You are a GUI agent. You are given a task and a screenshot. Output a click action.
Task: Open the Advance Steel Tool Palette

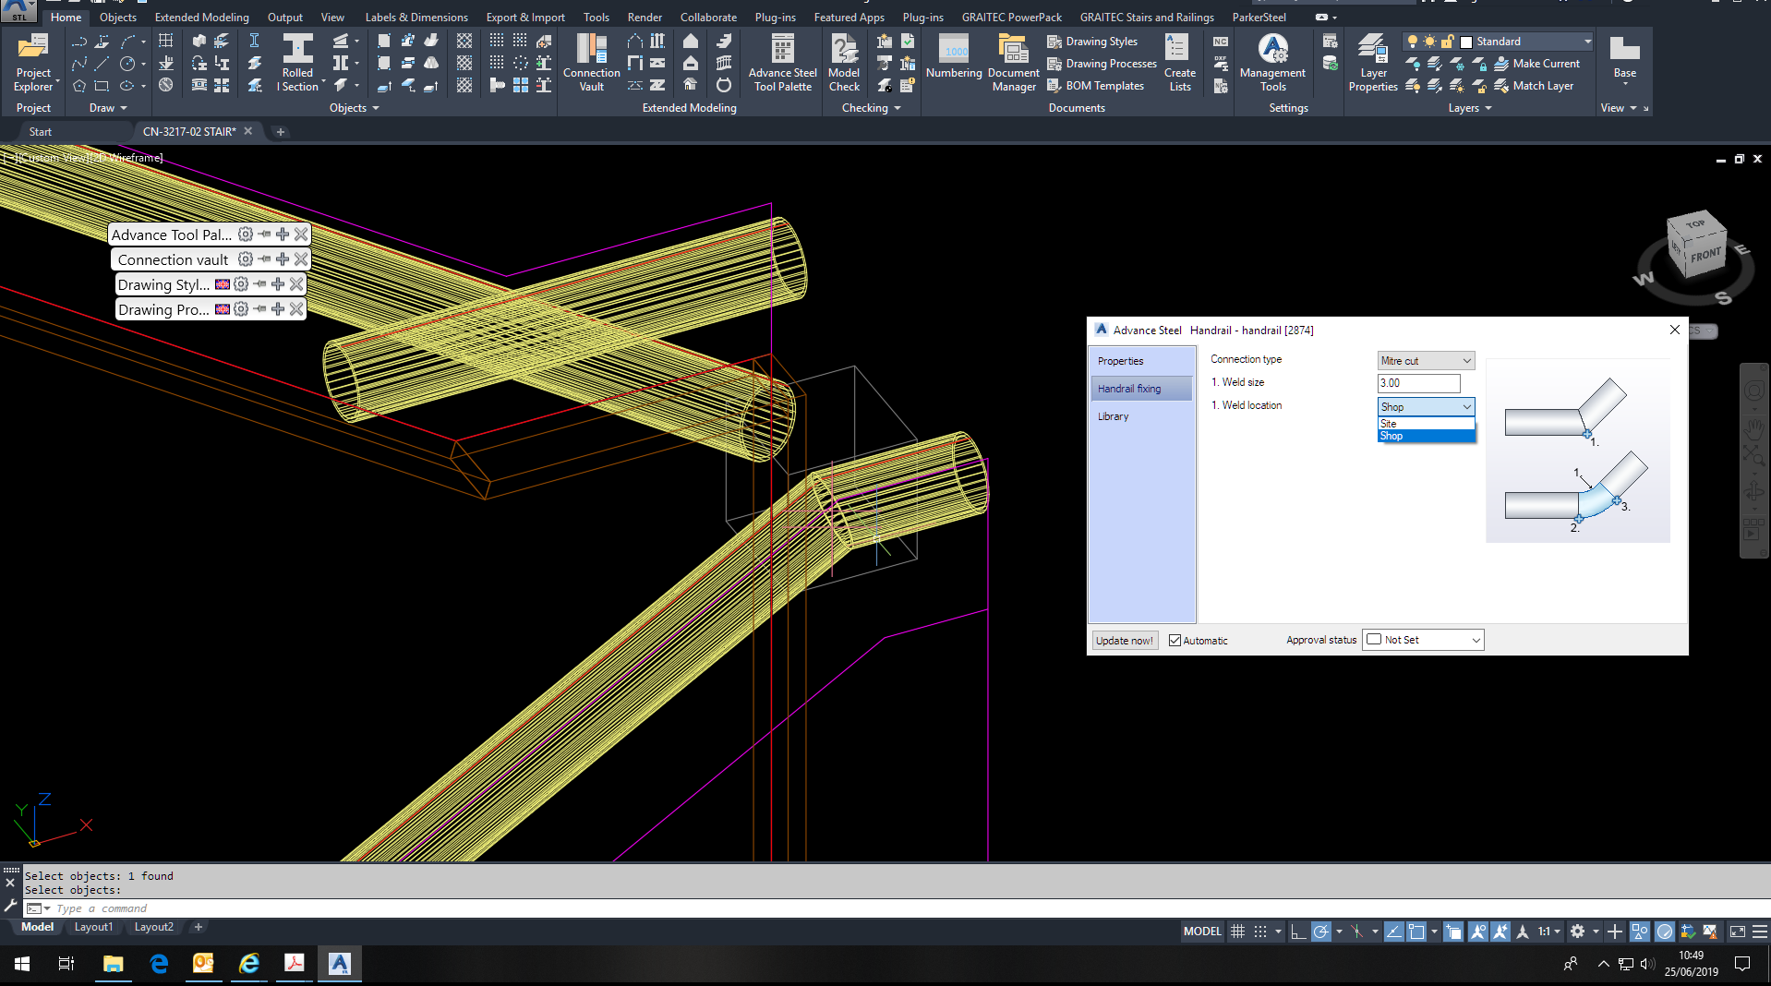781,62
